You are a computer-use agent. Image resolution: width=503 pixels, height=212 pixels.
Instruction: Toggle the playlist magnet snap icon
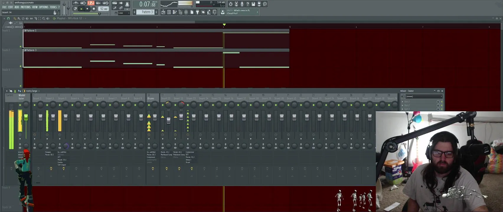point(8,19)
